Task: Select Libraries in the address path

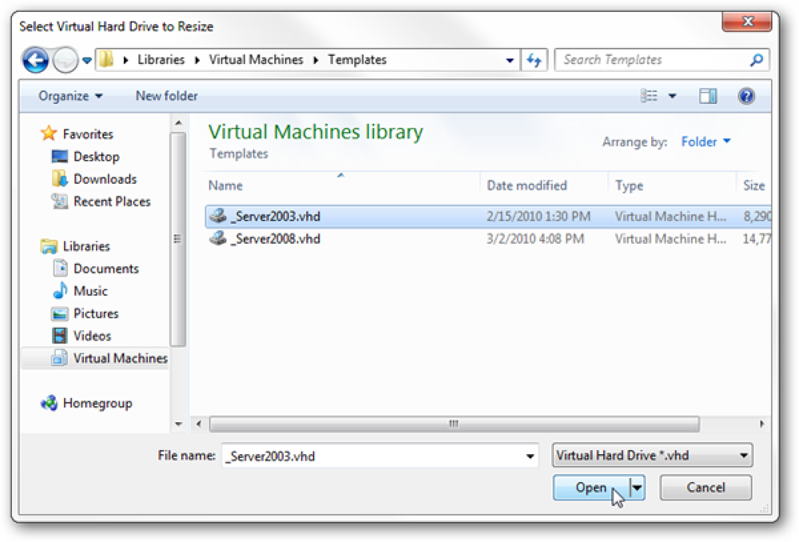Action: (161, 60)
